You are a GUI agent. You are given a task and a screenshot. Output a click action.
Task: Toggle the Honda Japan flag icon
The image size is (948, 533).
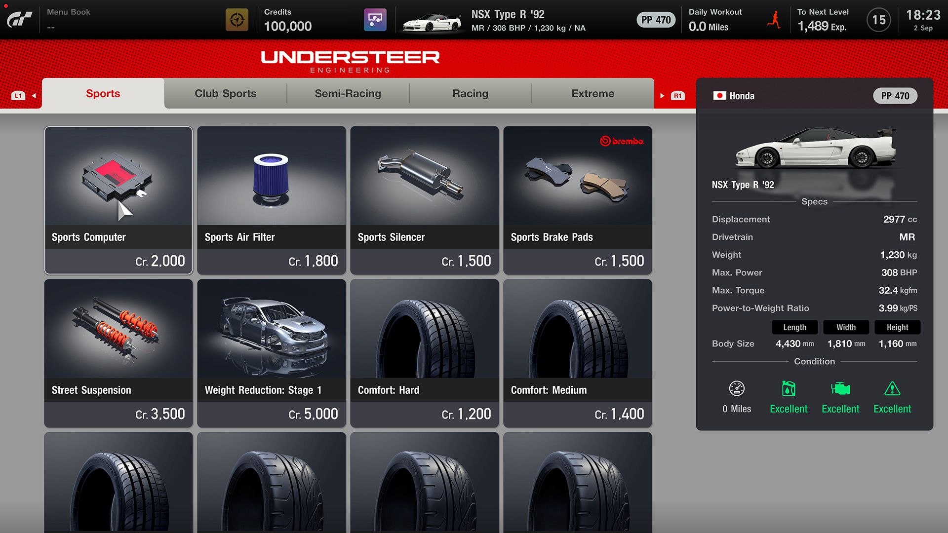point(717,96)
